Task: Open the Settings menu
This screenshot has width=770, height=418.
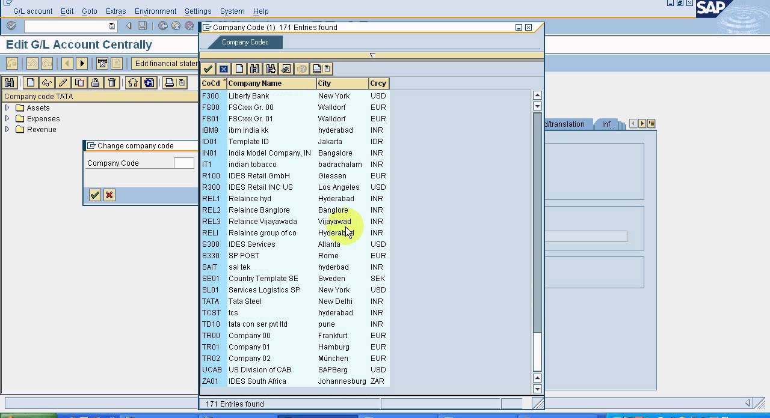Action: [198, 11]
